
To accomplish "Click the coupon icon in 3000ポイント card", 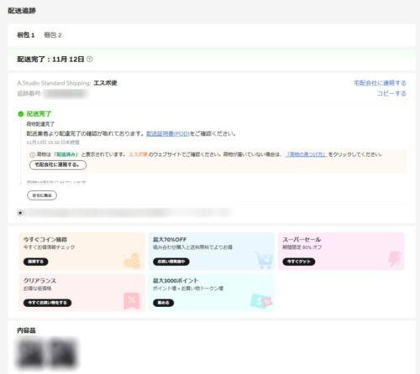I will click(x=261, y=301).
